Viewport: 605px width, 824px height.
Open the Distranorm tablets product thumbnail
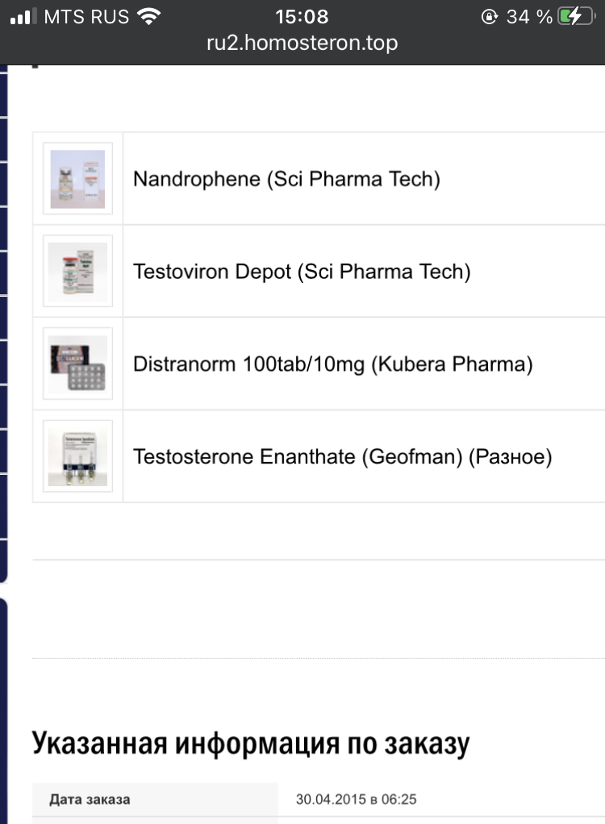click(77, 364)
